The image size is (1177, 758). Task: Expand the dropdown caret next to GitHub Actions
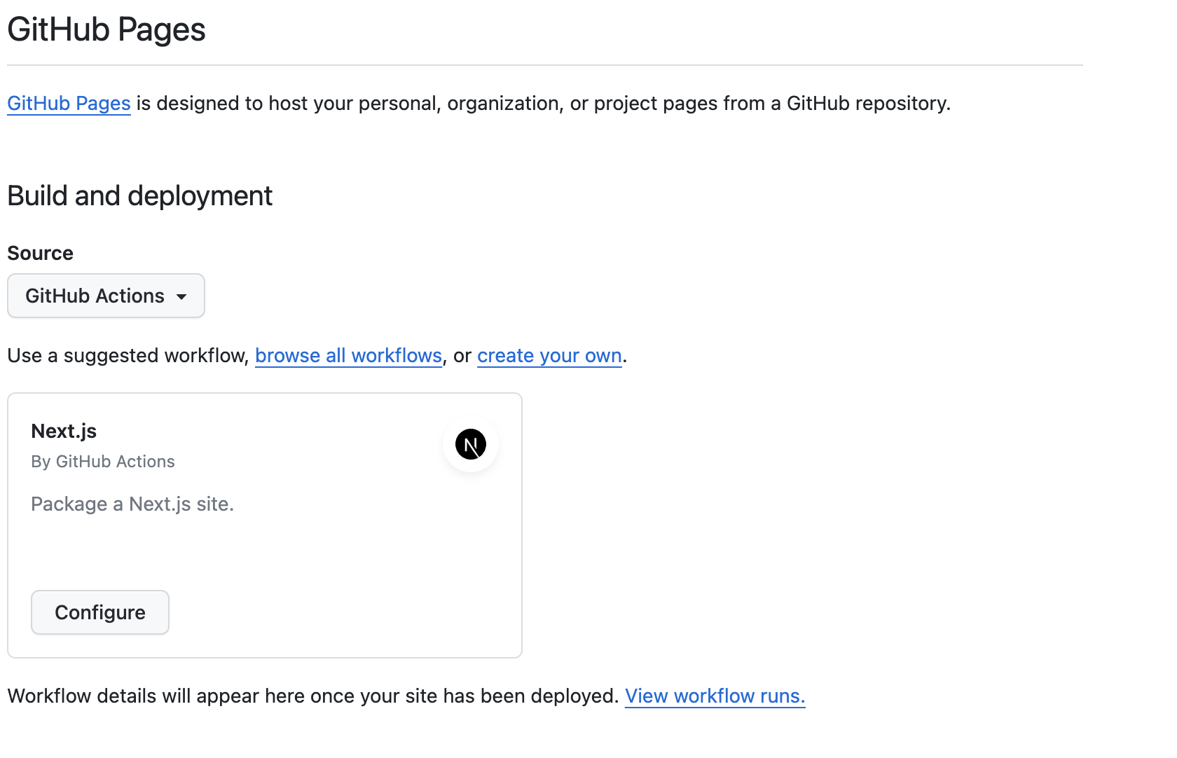(182, 296)
